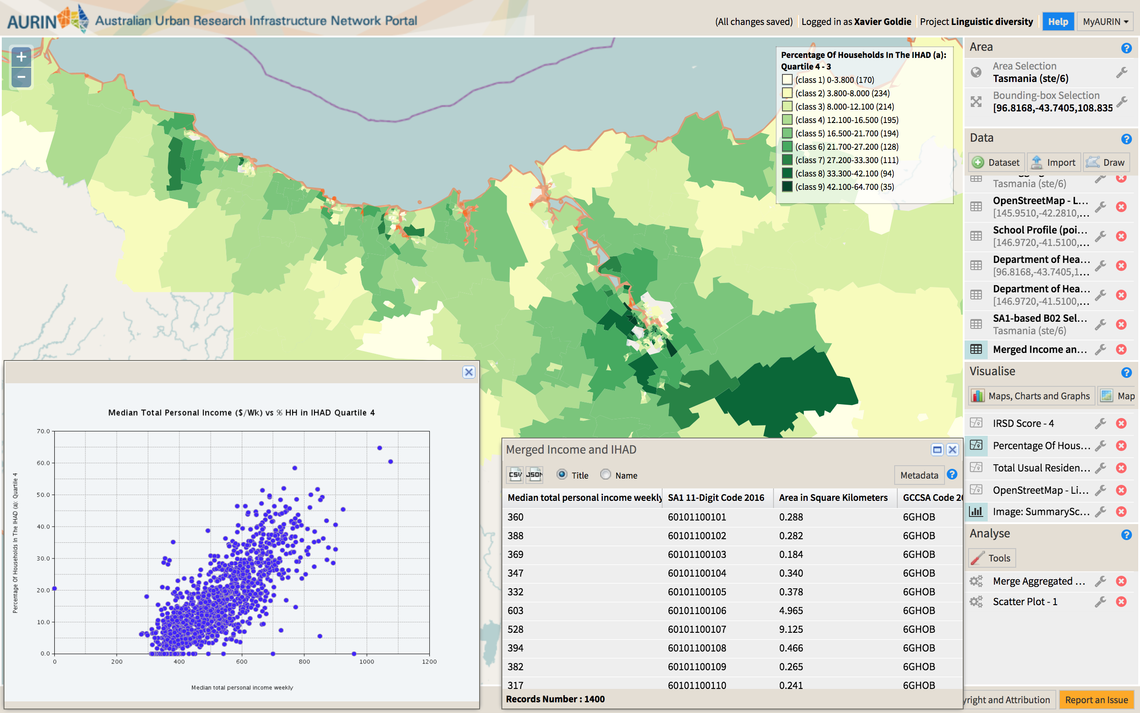Open Maps, Charts and Graphs visualiser

click(x=1031, y=396)
